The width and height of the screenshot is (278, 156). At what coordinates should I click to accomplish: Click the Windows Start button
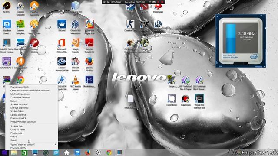4,153
